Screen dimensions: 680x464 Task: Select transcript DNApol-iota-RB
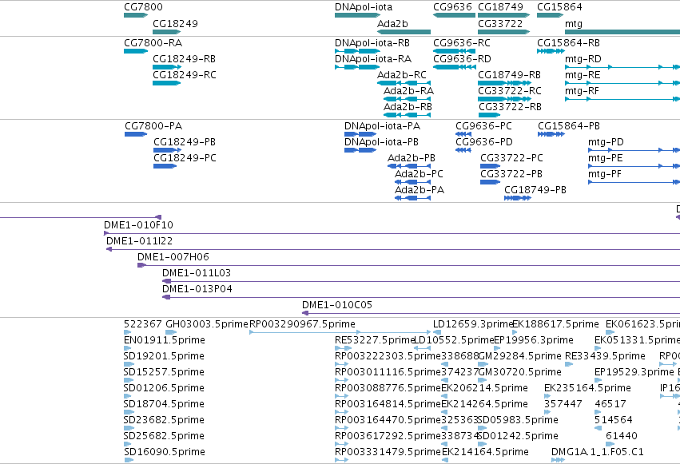(x=372, y=43)
